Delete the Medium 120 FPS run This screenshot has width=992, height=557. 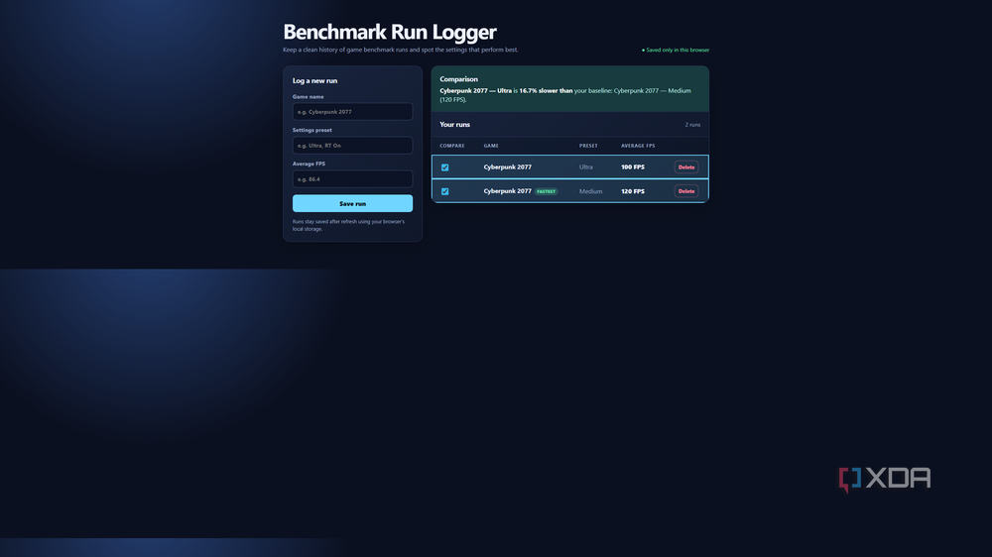tap(686, 191)
